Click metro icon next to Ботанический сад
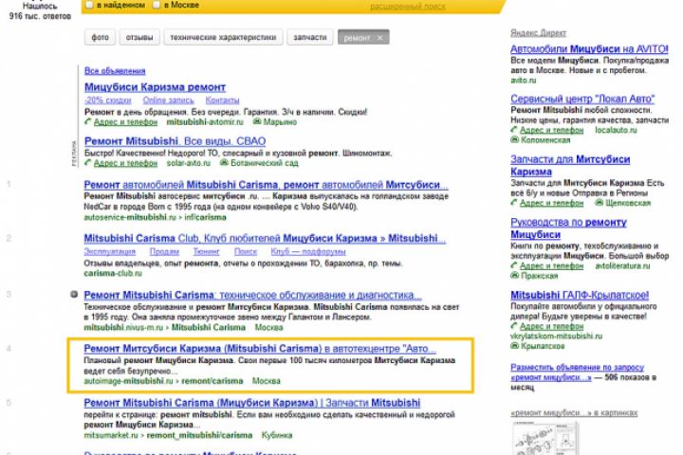 224,162
